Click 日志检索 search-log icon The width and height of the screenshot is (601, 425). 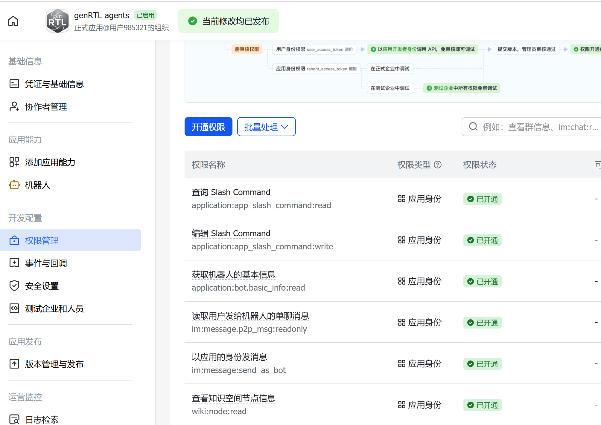point(14,419)
